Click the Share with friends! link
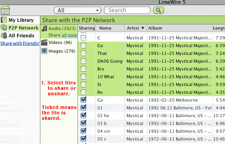 point(20,43)
